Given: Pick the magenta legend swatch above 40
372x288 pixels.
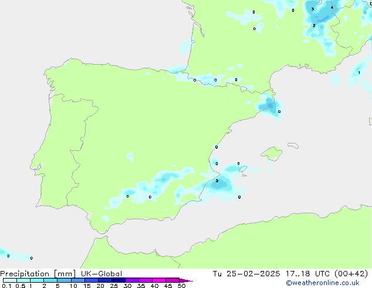Looking at the screenshot, I should tap(159, 280).
